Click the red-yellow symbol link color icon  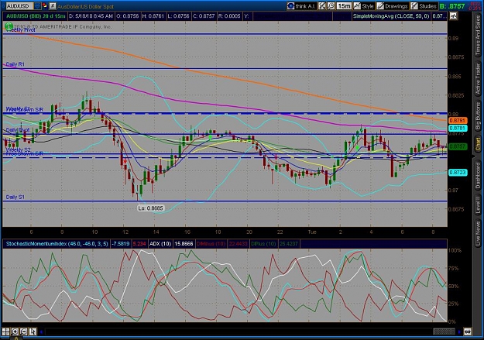coord(45,5)
